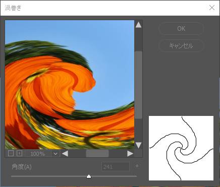
Task: Click the vertical preview scrollbar thumb
Action: (x=138, y=85)
